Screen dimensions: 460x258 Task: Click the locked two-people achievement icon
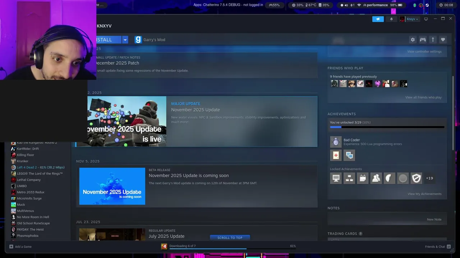376,178
